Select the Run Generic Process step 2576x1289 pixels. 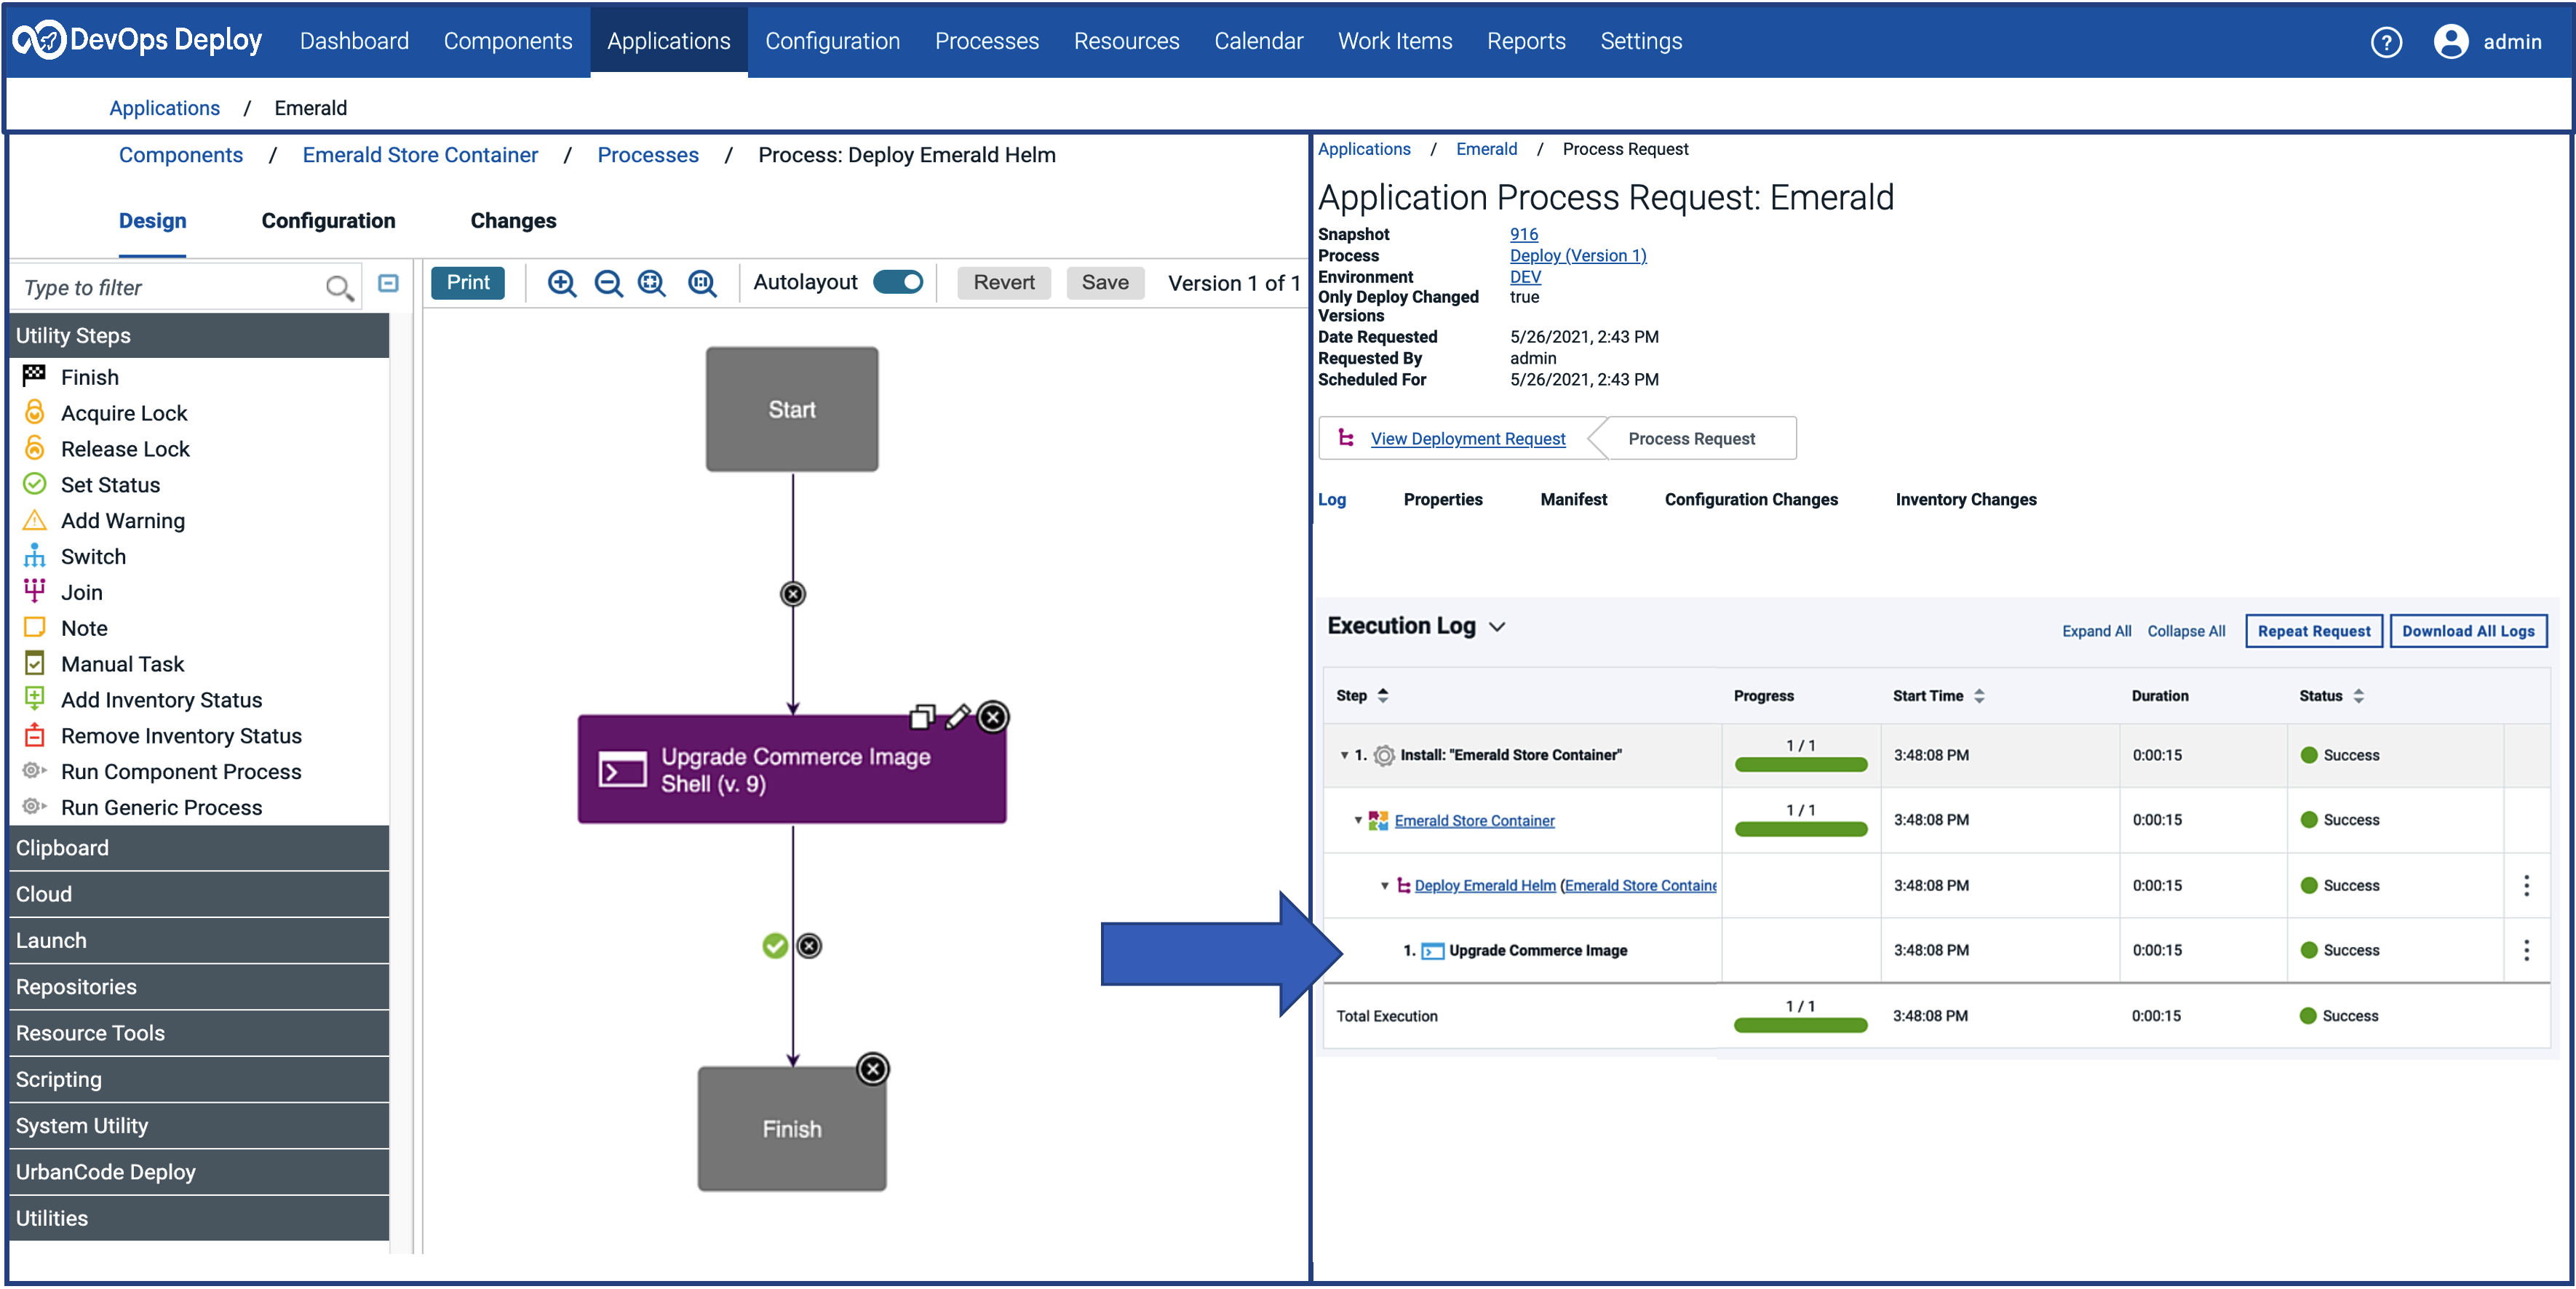tap(142, 808)
